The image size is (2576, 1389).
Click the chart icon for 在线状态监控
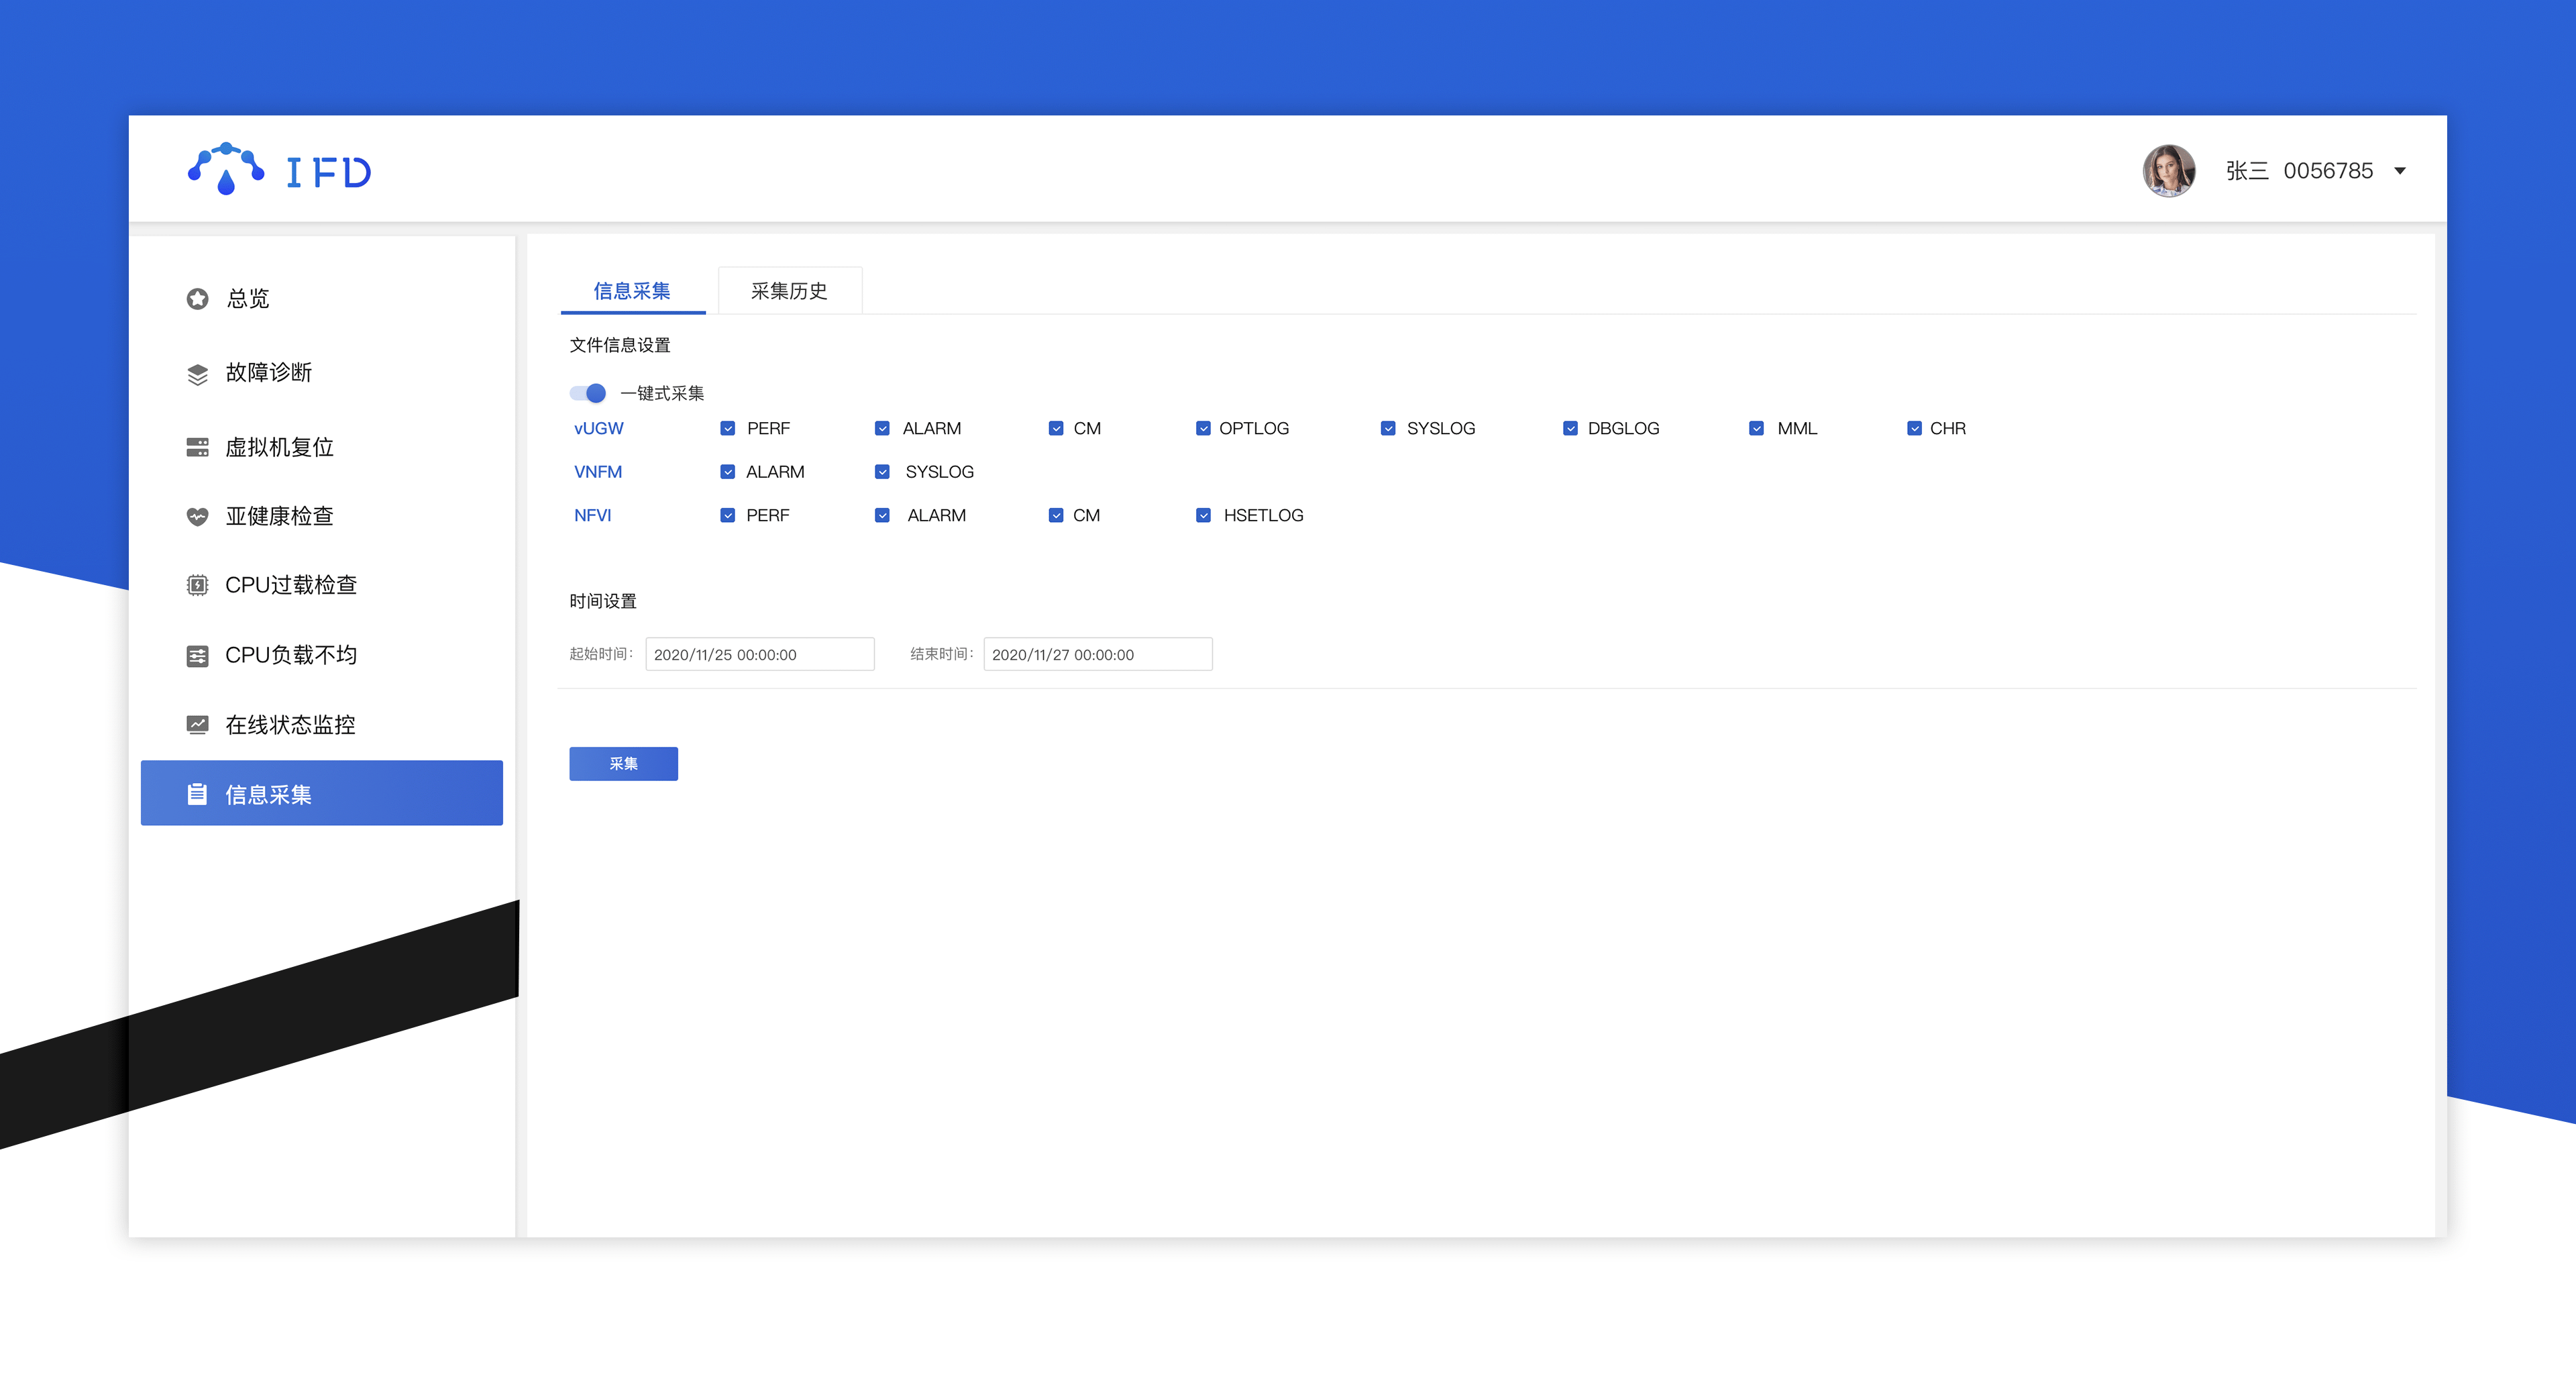click(197, 725)
